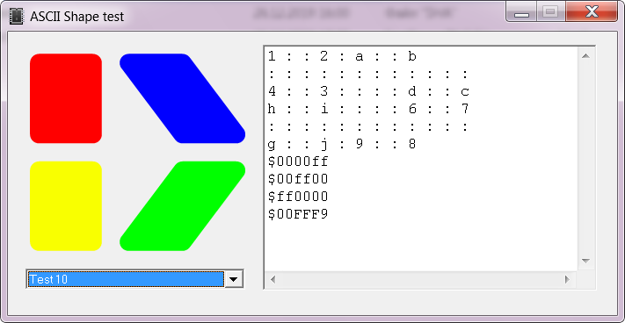Click the horizontal scrollbar track
The image size is (625, 323).
point(420,279)
